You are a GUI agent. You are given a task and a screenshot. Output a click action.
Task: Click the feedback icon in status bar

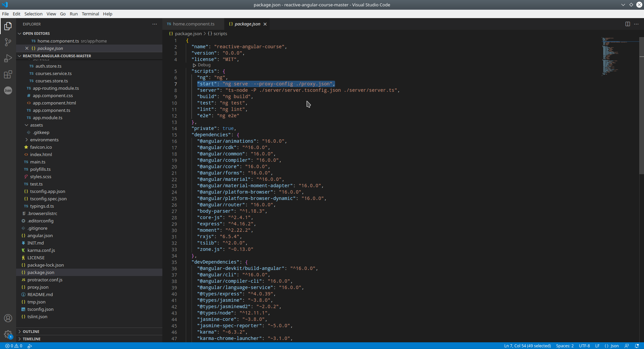627,346
